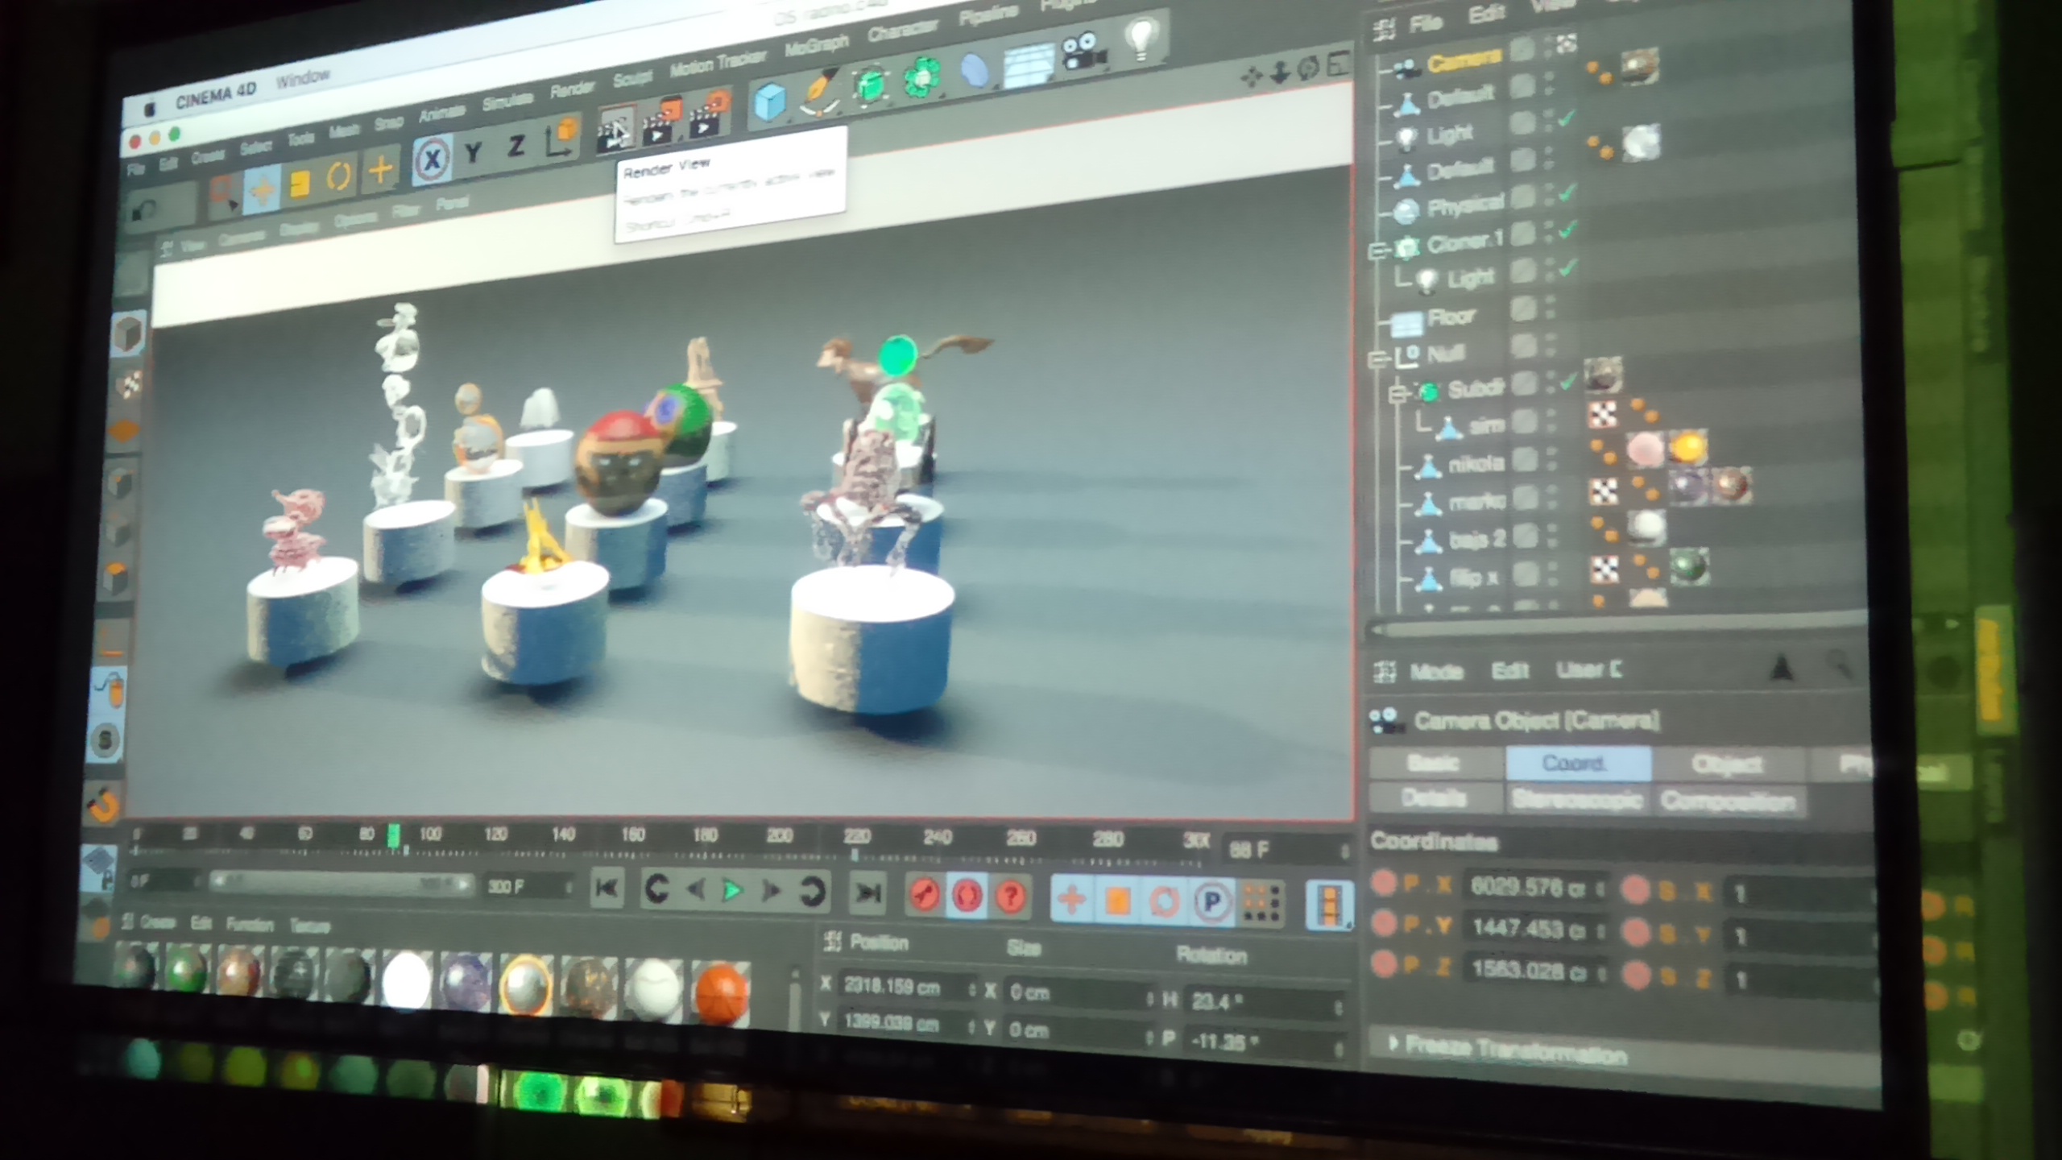
Task: Switch to the Basic tab
Action: pos(1434,762)
